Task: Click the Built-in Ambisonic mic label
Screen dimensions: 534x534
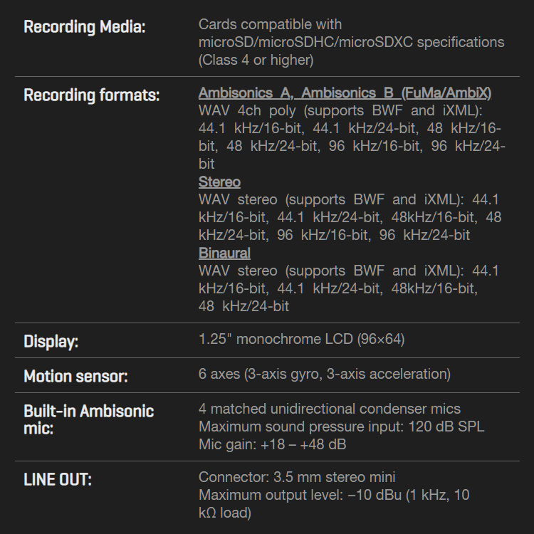Action: 88,419
